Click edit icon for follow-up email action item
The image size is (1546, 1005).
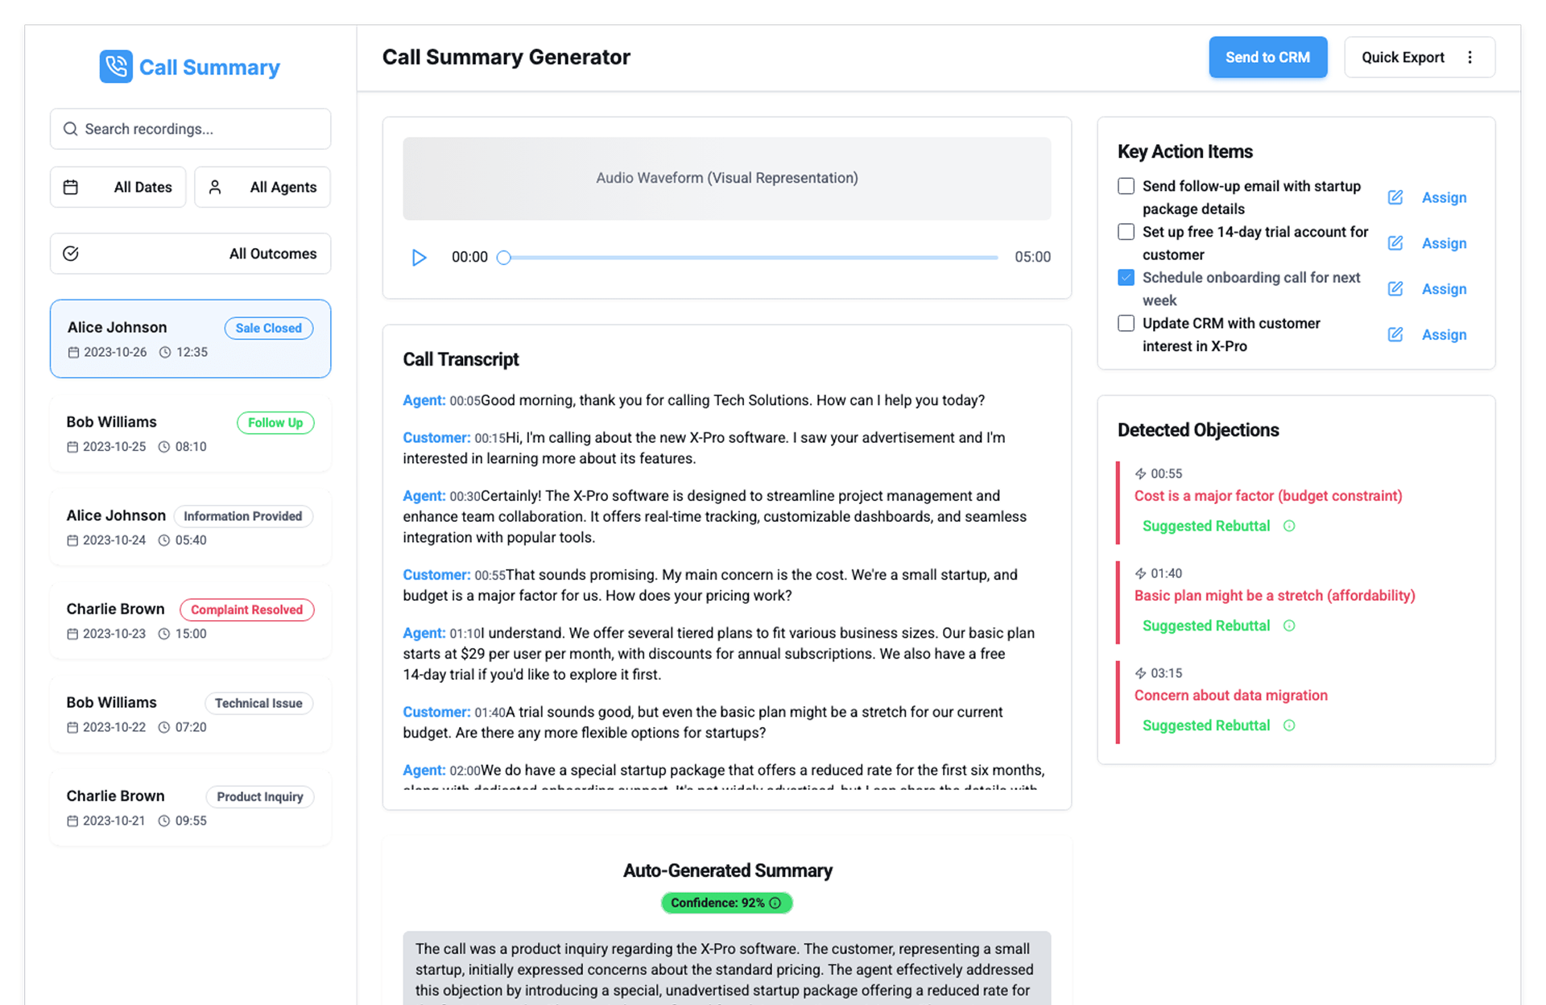point(1395,197)
